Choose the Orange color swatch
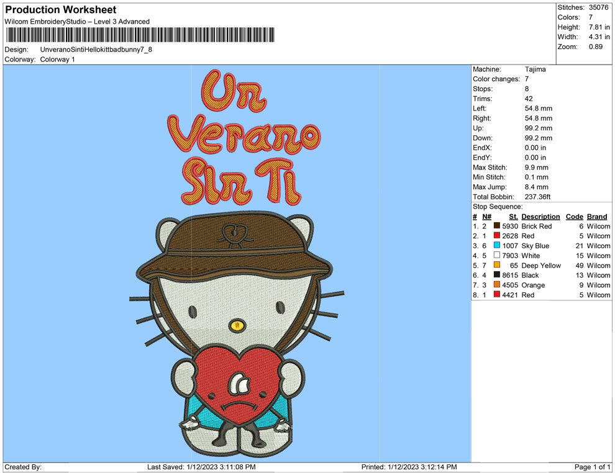Viewport: 615px width, 473px height. [x=497, y=286]
